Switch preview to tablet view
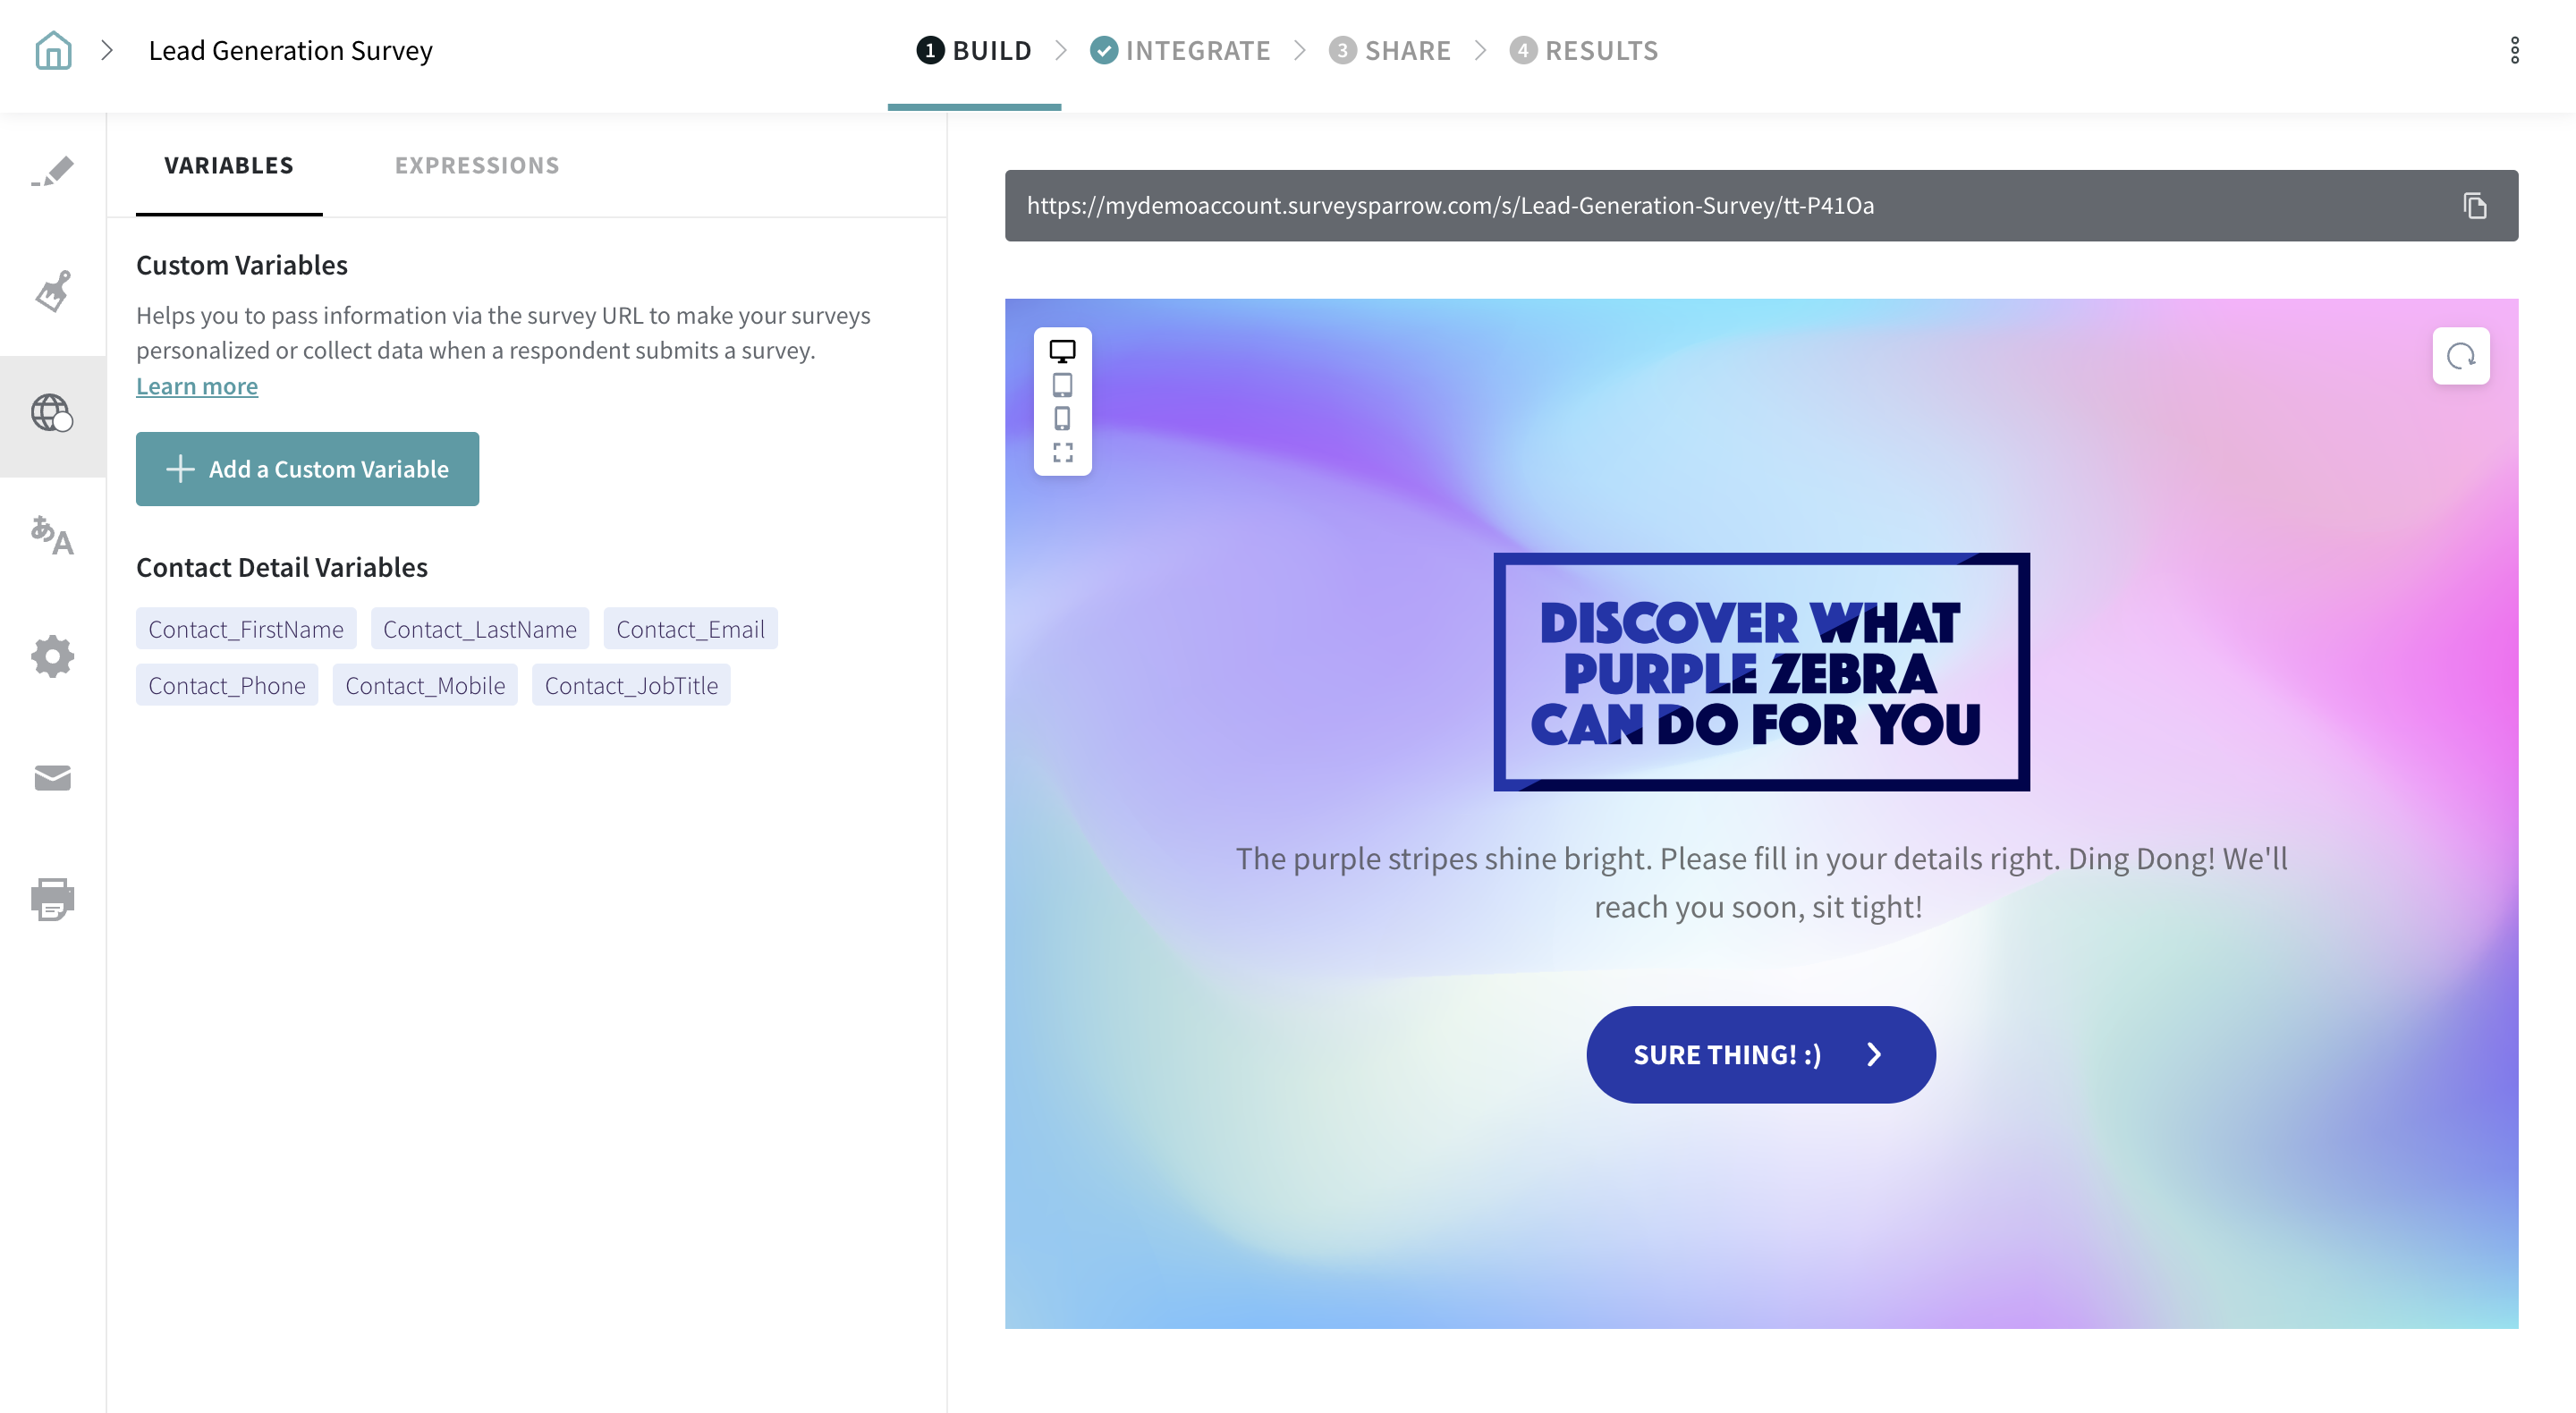 point(1062,385)
